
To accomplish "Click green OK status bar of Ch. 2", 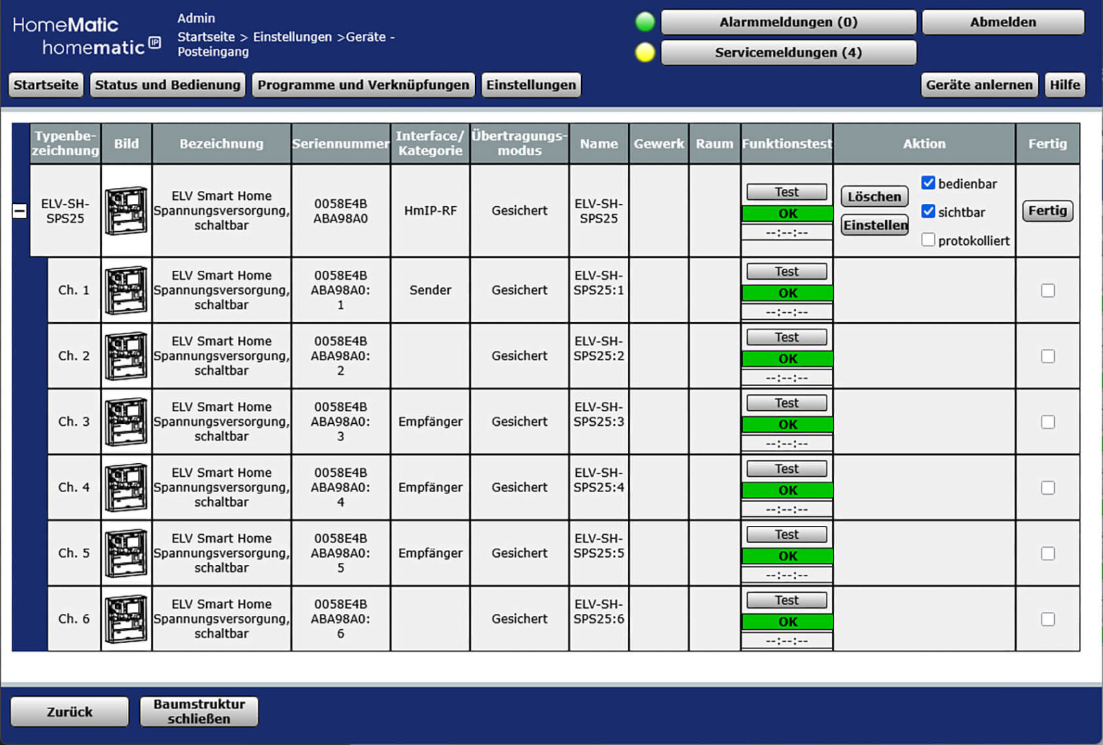I will click(787, 359).
